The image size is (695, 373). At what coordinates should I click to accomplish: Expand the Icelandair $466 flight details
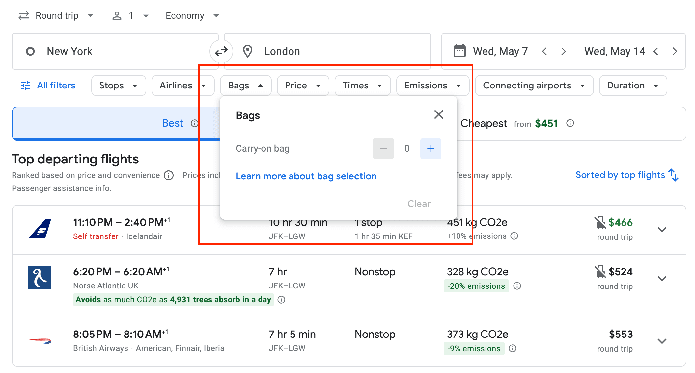662,229
